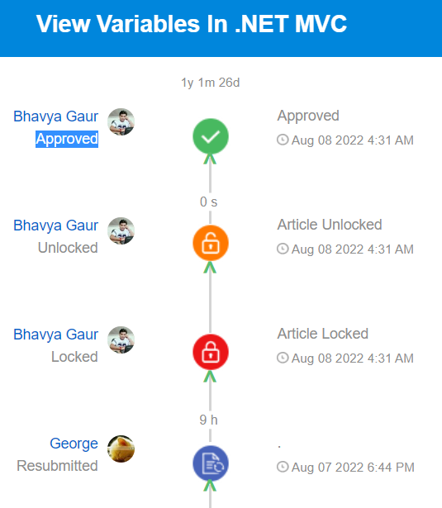Click the blue Resubmitted document icon
Viewport: 442px width, 508px height.
211,463
